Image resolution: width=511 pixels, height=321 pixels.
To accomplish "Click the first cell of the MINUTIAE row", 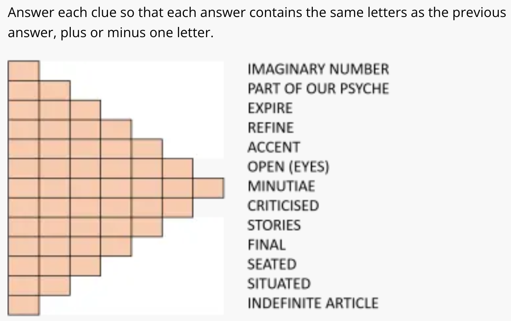I will [23, 188].
